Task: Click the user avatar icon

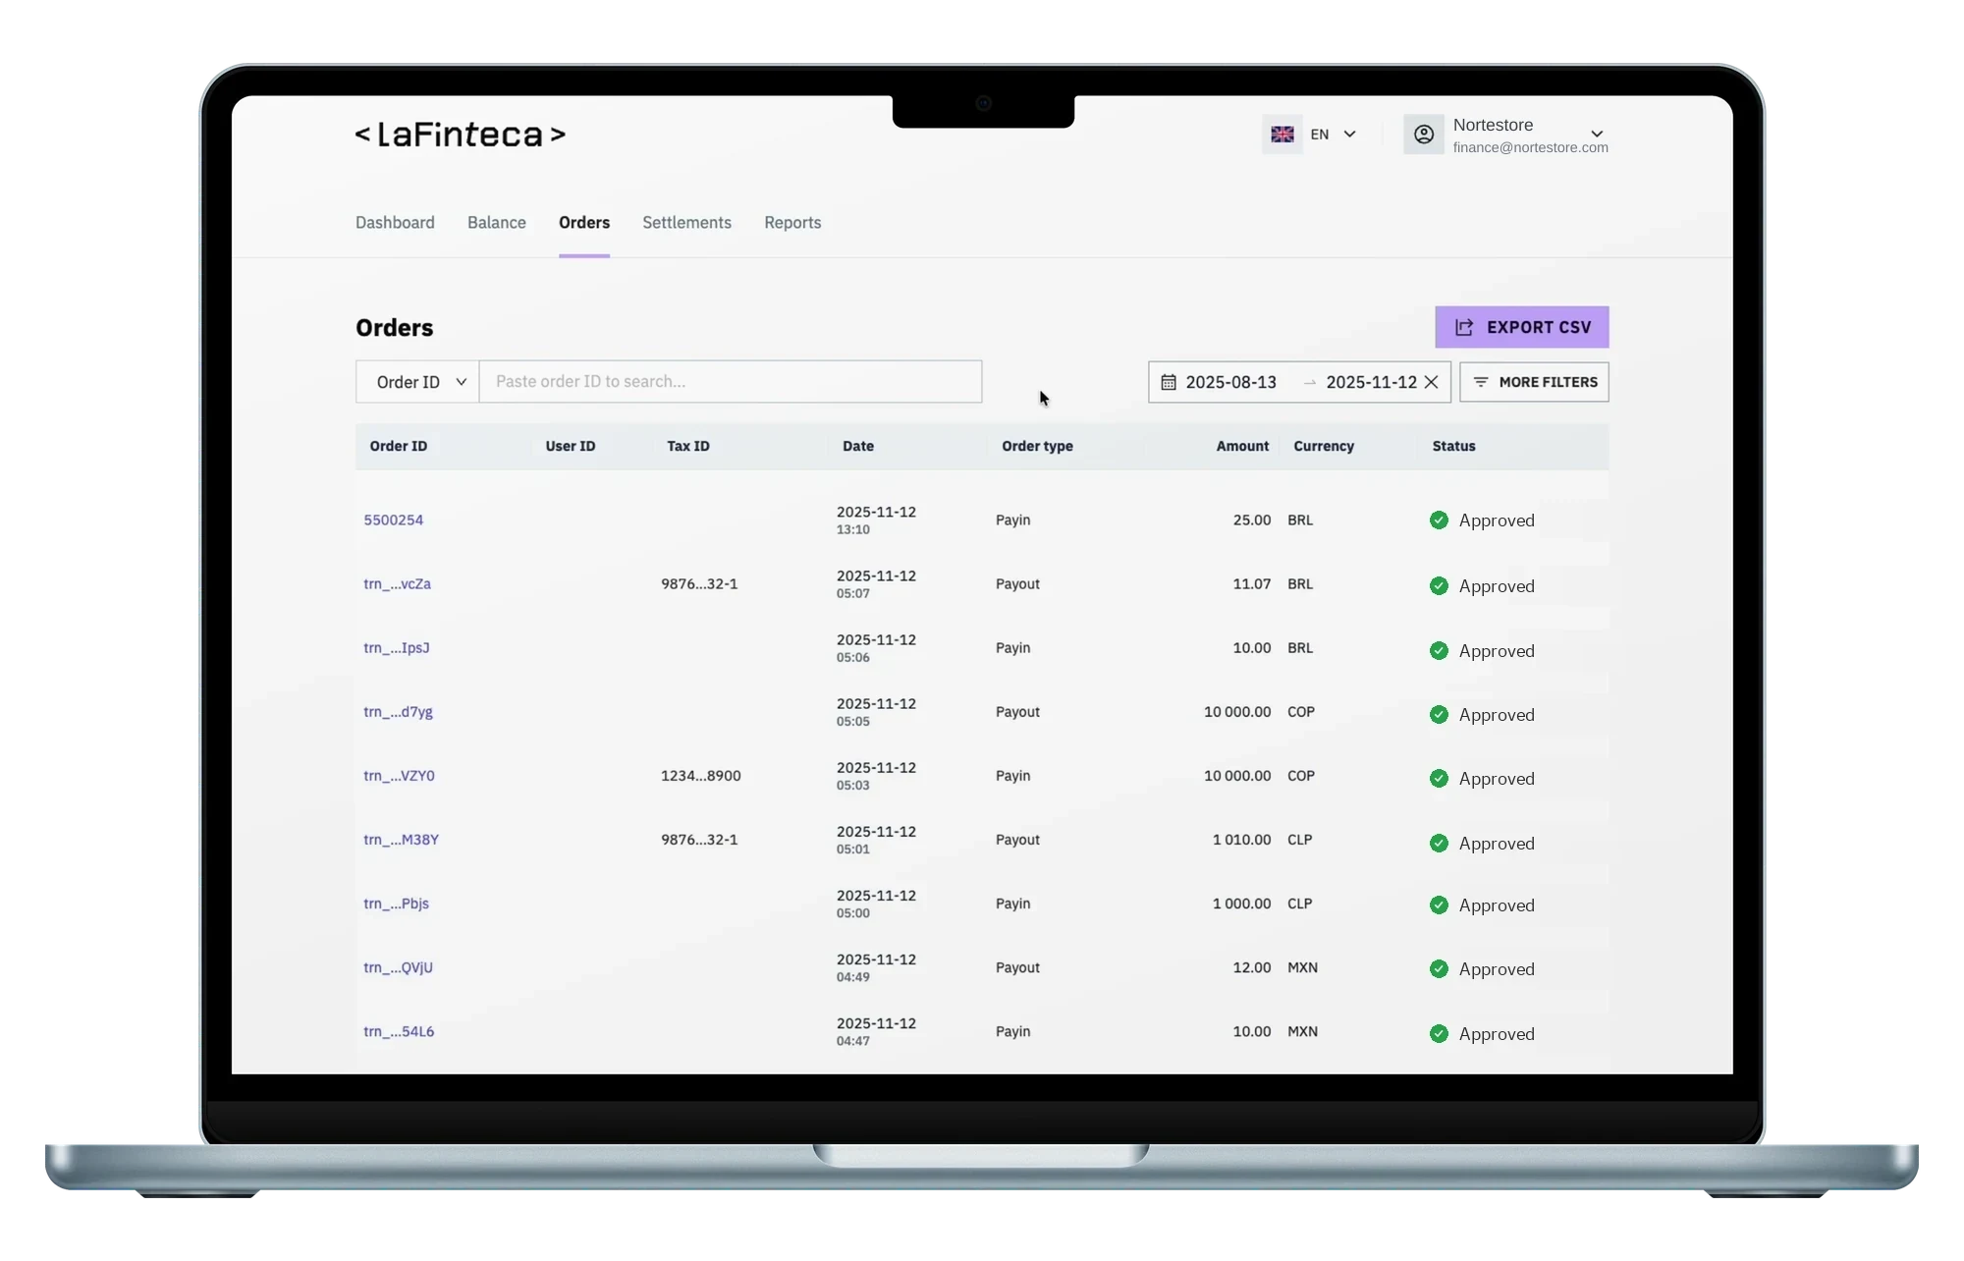Action: (x=1424, y=135)
